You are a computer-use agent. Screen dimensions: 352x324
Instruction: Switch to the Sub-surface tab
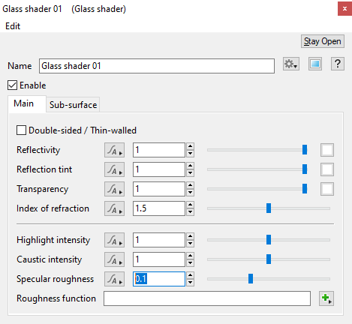click(73, 105)
